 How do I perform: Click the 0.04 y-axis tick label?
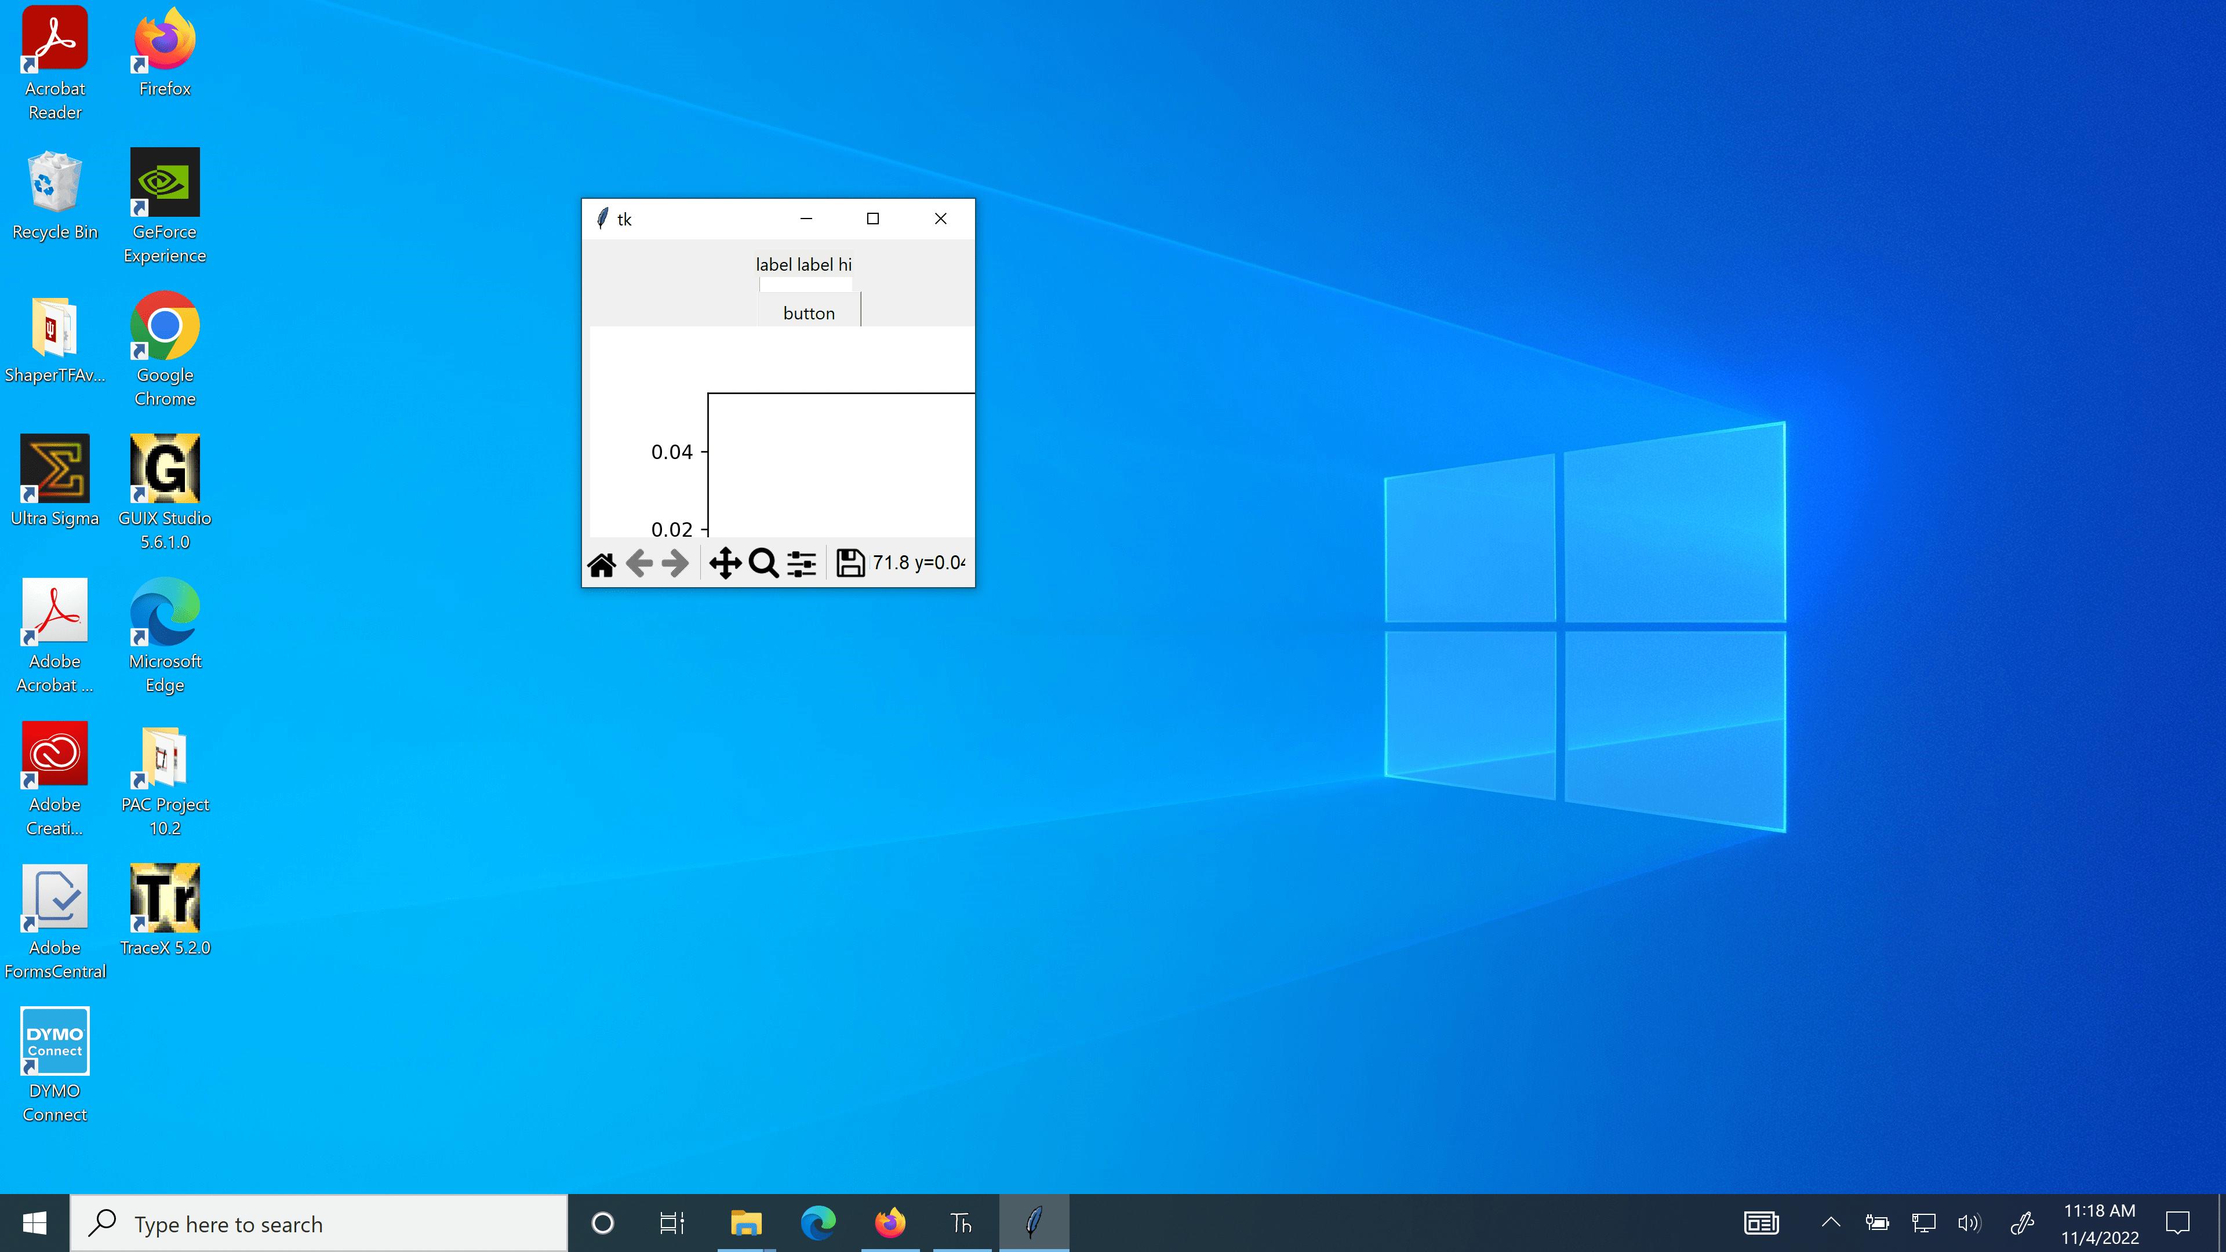point(671,452)
